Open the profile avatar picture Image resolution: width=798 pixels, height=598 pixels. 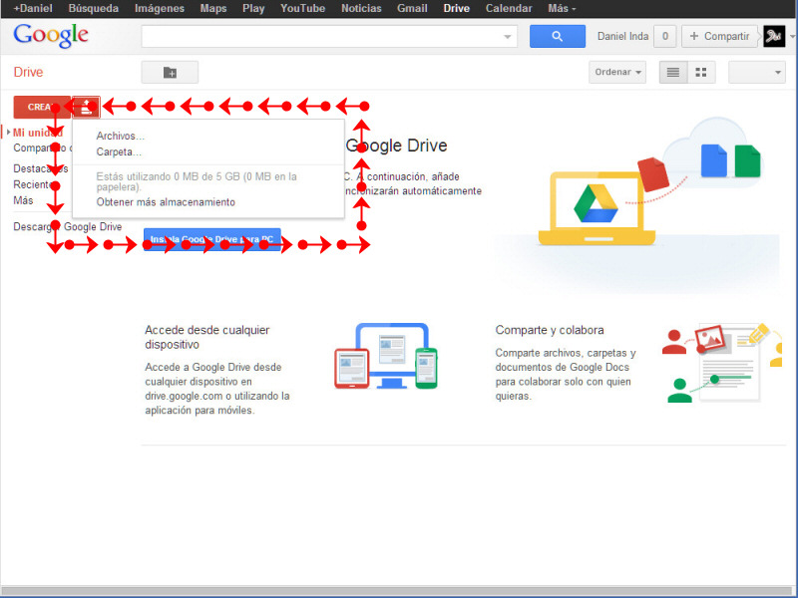(774, 36)
